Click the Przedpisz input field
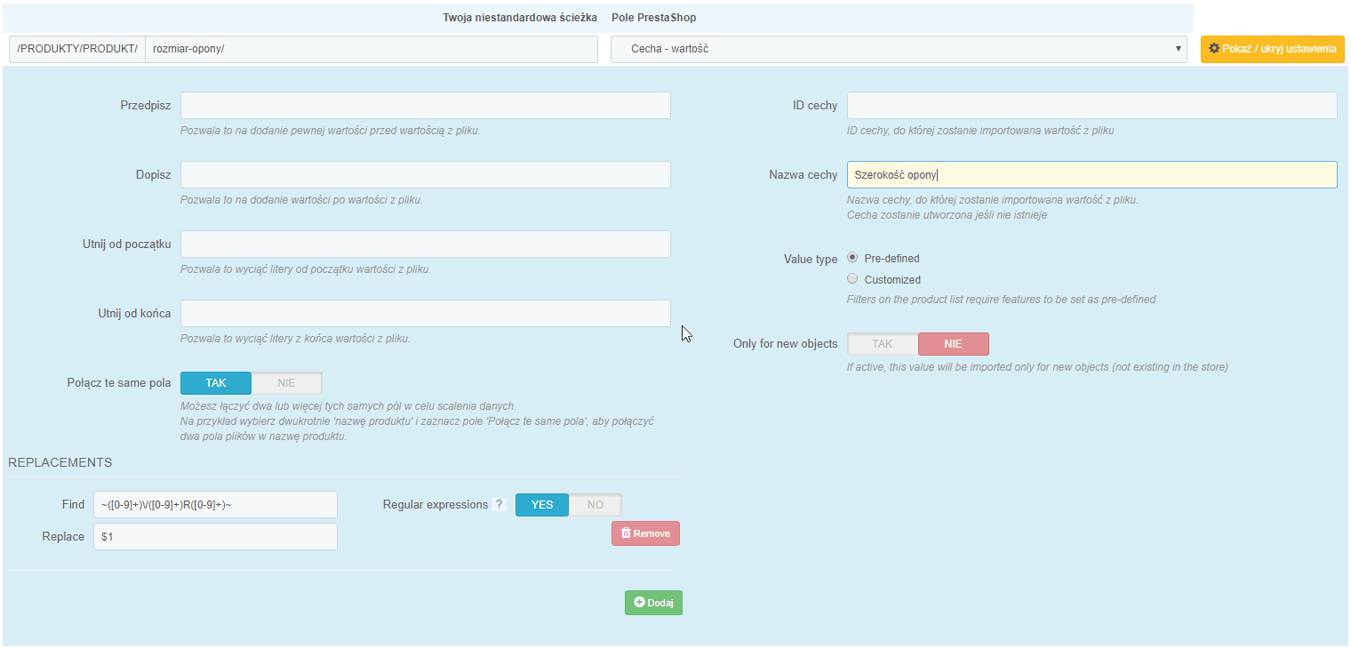This screenshot has width=1351, height=649. pyautogui.click(x=425, y=106)
